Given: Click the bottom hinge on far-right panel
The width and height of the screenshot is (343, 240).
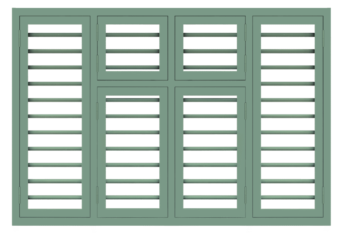Looking at the screenshot, I should [x=323, y=195].
